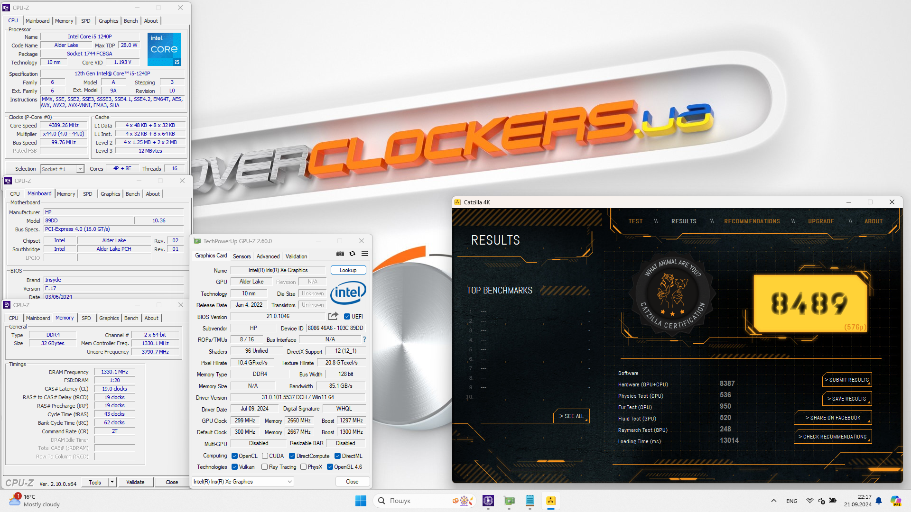This screenshot has width=911, height=512.
Task: Open CPU-Z from the taskbar
Action: (488, 501)
